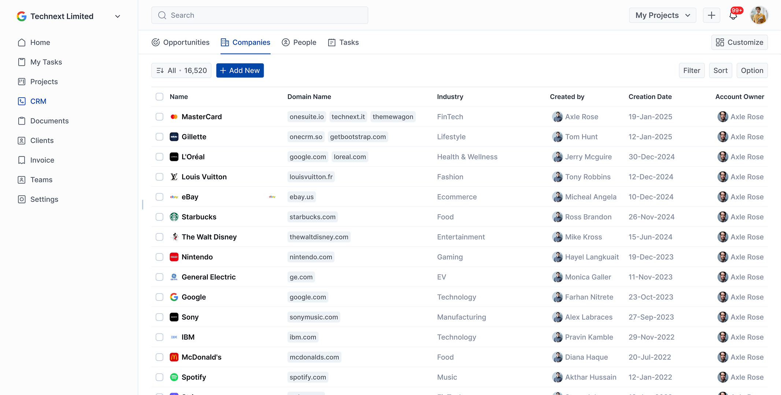Open the All 16,520 view selector
Image resolution: width=781 pixels, height=395 pixels.
181,71
